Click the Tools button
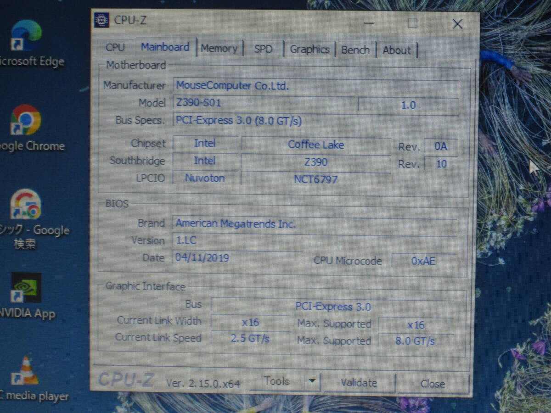Screen dimensions: 551x413 (x=277, y=381)
